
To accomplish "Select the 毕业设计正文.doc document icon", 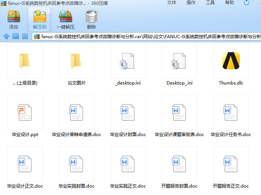I will 25,164.
